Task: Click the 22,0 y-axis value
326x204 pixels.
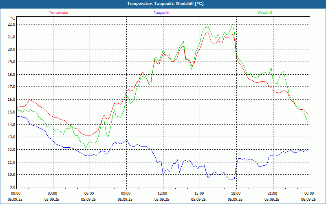Action: point(11,24)
